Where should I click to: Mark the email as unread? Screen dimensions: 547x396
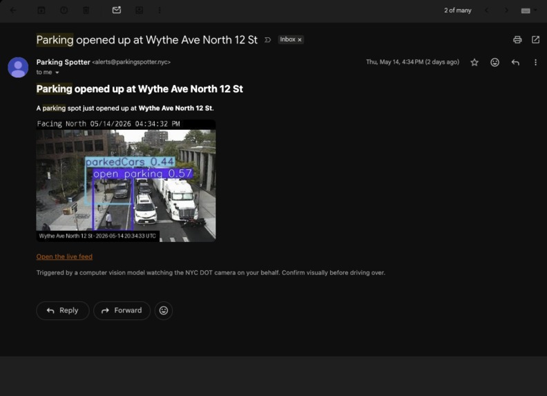click(117, 10)
